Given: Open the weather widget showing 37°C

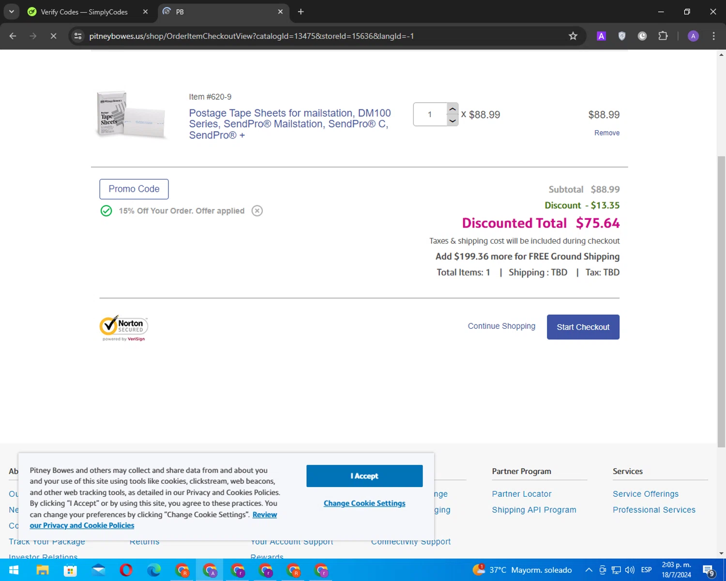Looking at the screenshot, I should (522, 570).
